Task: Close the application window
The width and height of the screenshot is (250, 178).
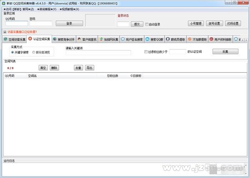Action: [243, 3]
